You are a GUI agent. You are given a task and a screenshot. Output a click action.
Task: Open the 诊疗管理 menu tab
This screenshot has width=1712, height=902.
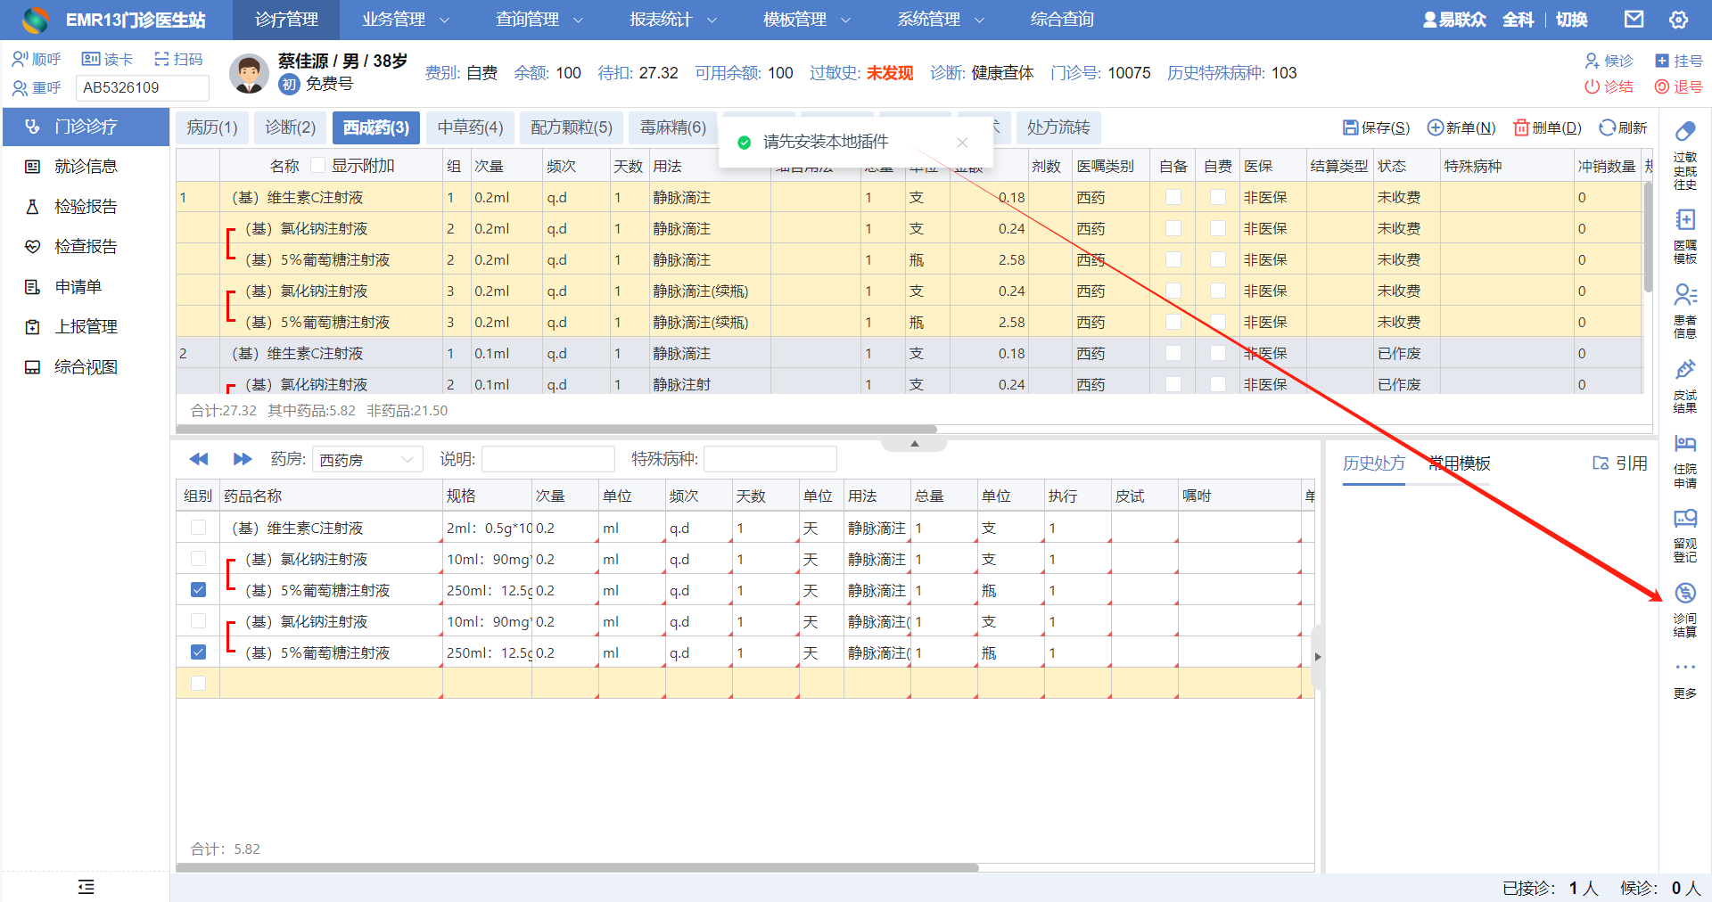tap(286, 20)
